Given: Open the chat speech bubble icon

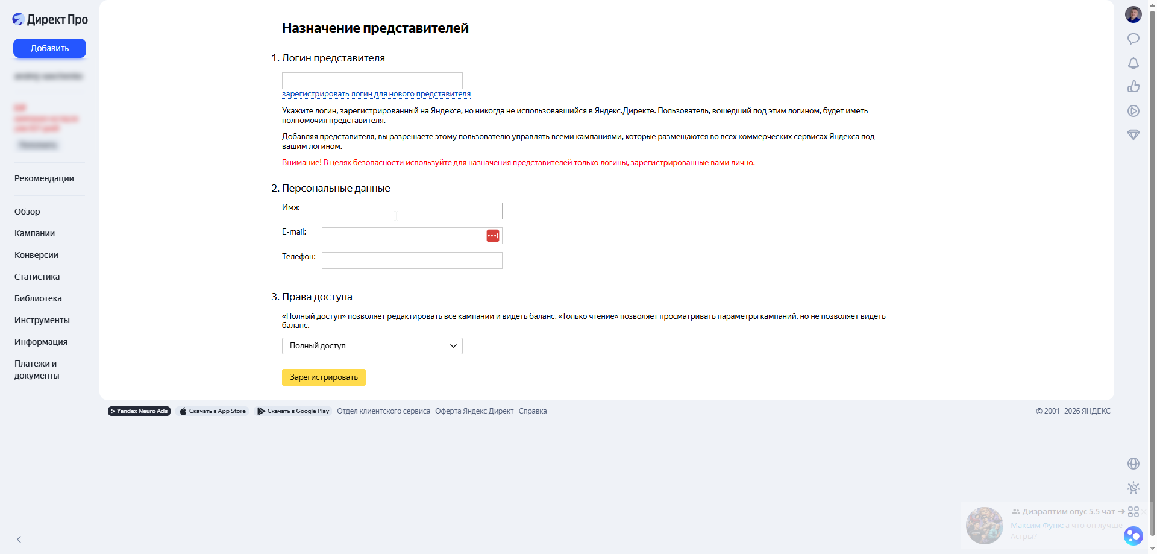Looking at the screenshot, I should pos(1133,39).
